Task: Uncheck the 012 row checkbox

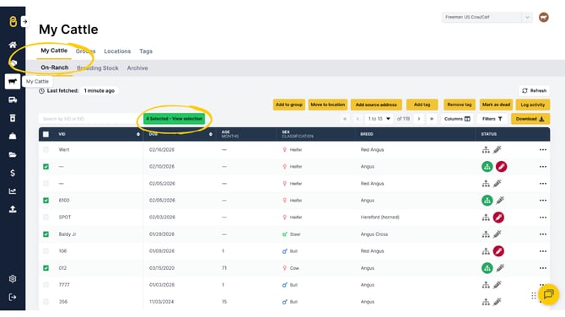Action: point(46,268)
